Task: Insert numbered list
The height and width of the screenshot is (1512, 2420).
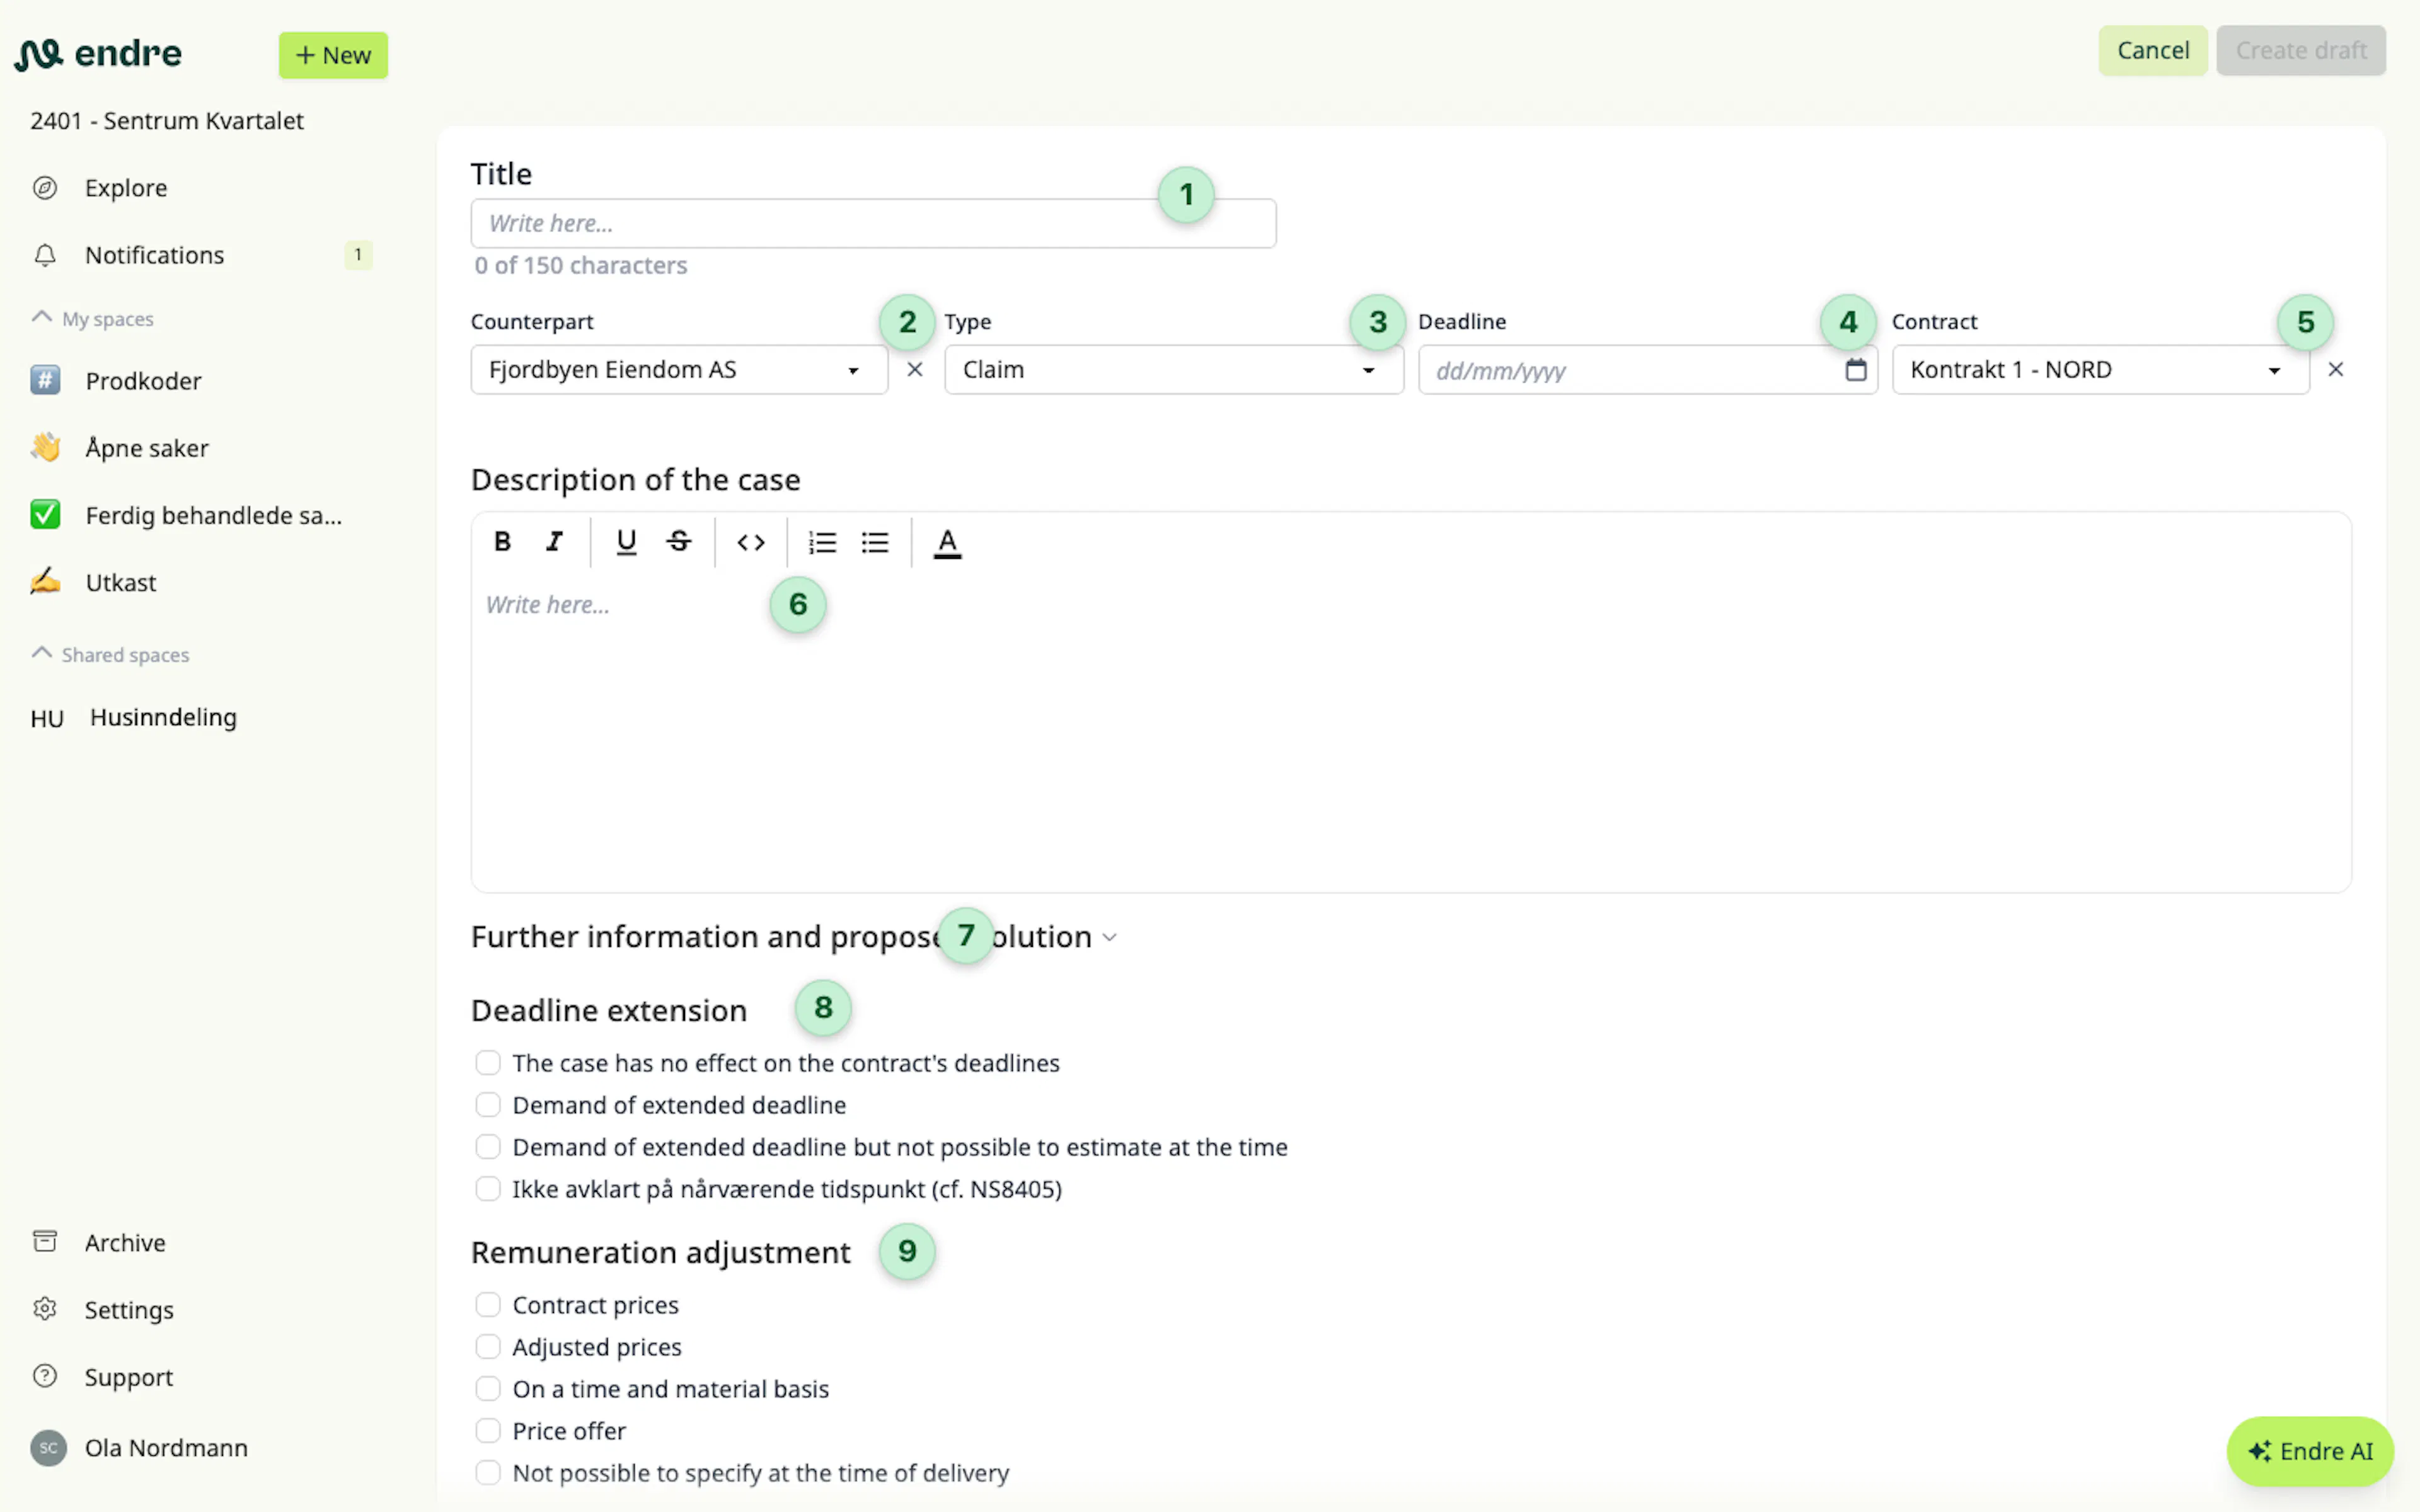Action: point(822,542)
